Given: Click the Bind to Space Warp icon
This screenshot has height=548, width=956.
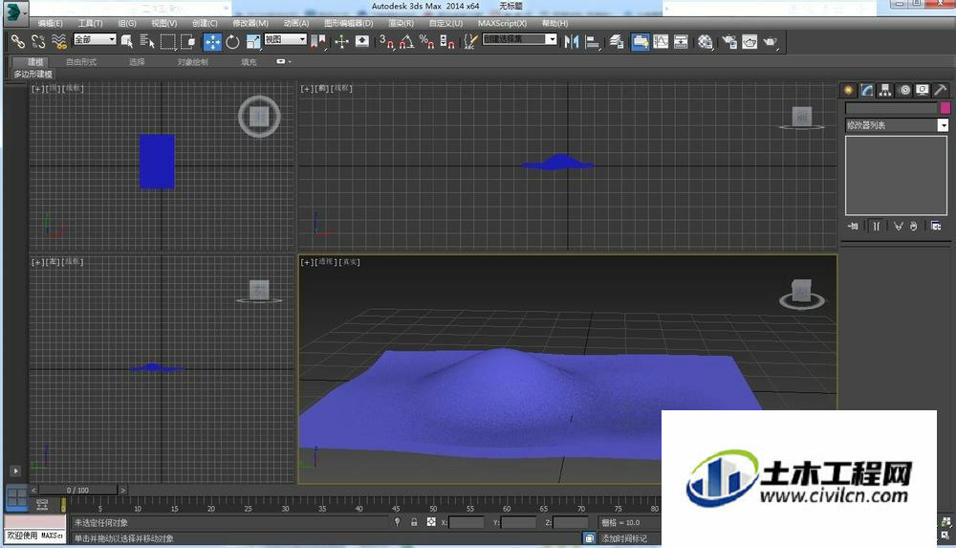Looking at the screenshot, I should [59, 41].
